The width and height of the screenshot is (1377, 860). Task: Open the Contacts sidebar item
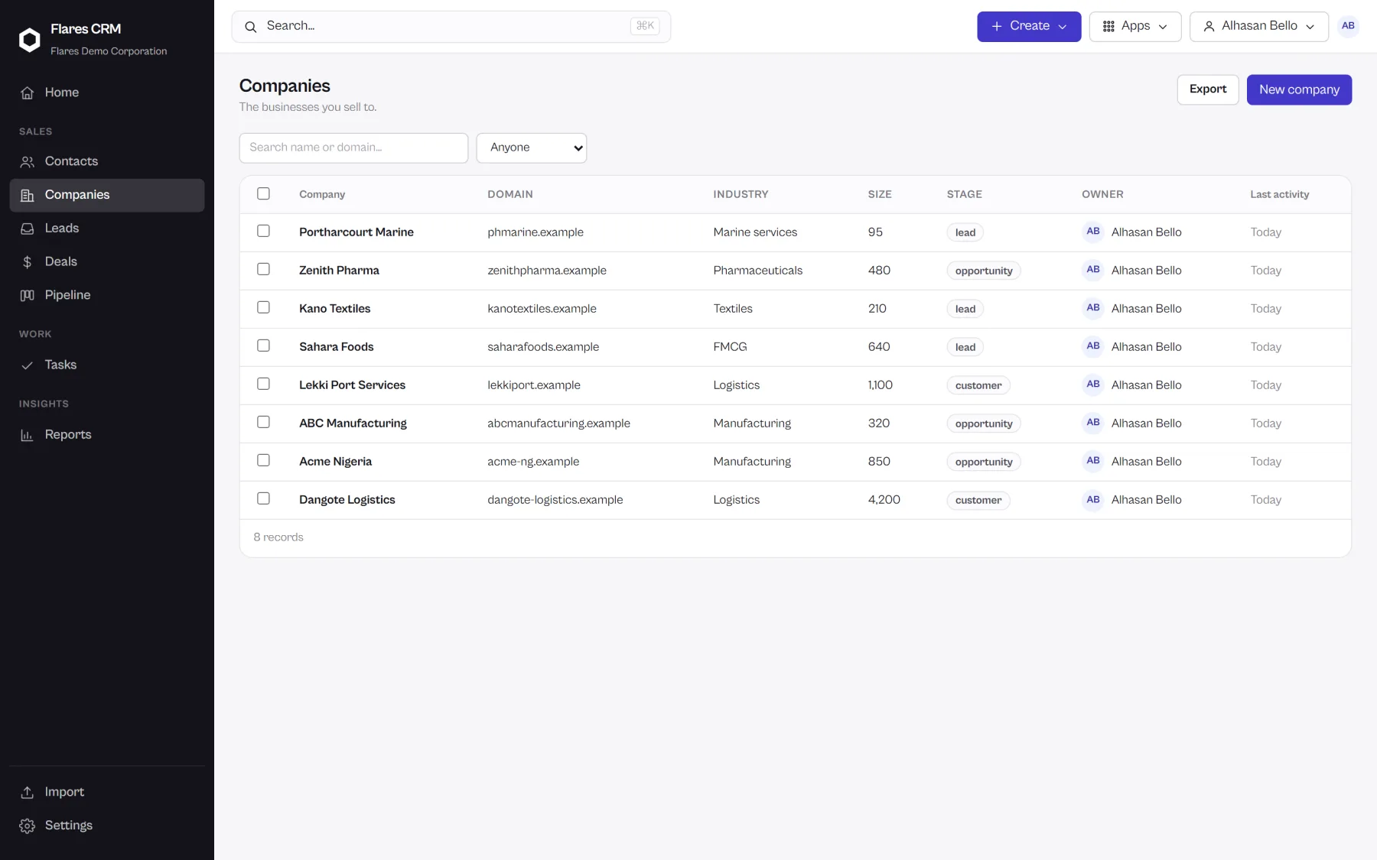(x=107, y=161)
